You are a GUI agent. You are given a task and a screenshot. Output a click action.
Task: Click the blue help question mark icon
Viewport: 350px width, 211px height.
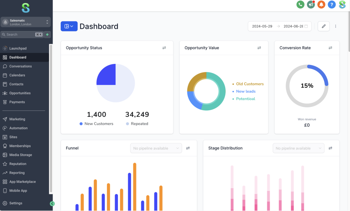point(332,4)
